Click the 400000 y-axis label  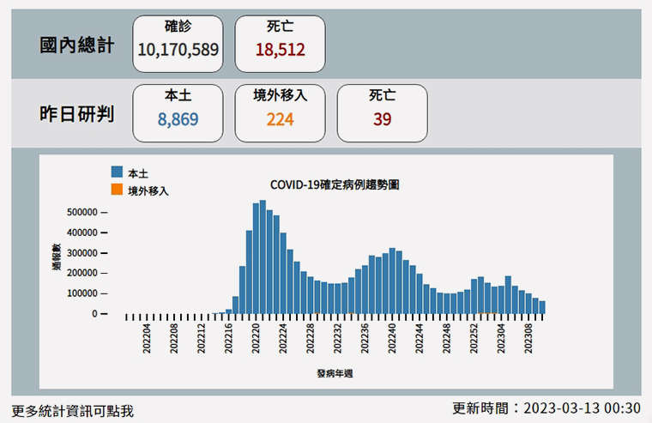pyautogui.click(x=81, y=233)
